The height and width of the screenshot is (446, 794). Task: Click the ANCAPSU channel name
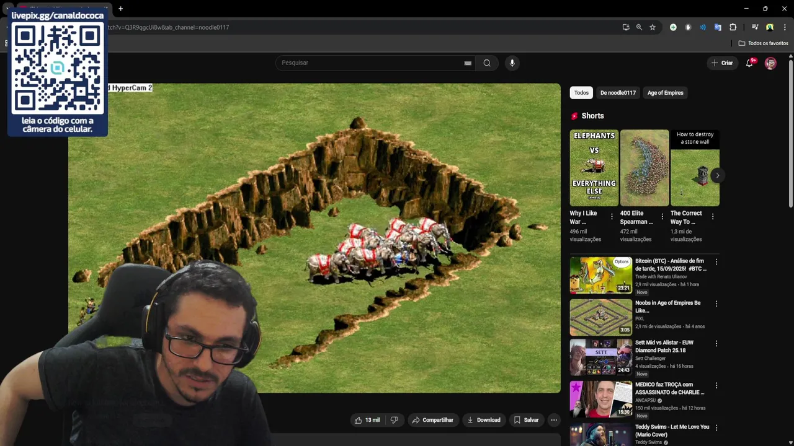pos(646,400)
